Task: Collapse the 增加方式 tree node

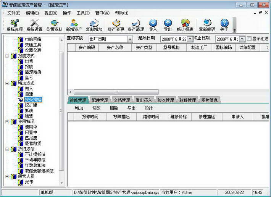Action: coord(7,83)
